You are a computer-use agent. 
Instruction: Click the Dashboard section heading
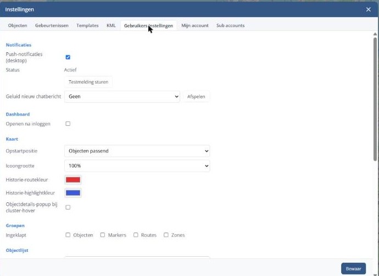coord(18,114)
